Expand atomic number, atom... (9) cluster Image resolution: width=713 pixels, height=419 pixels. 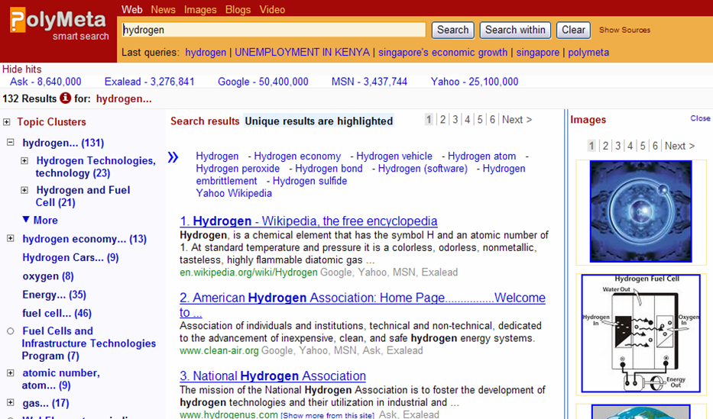[x=11, y=372]
